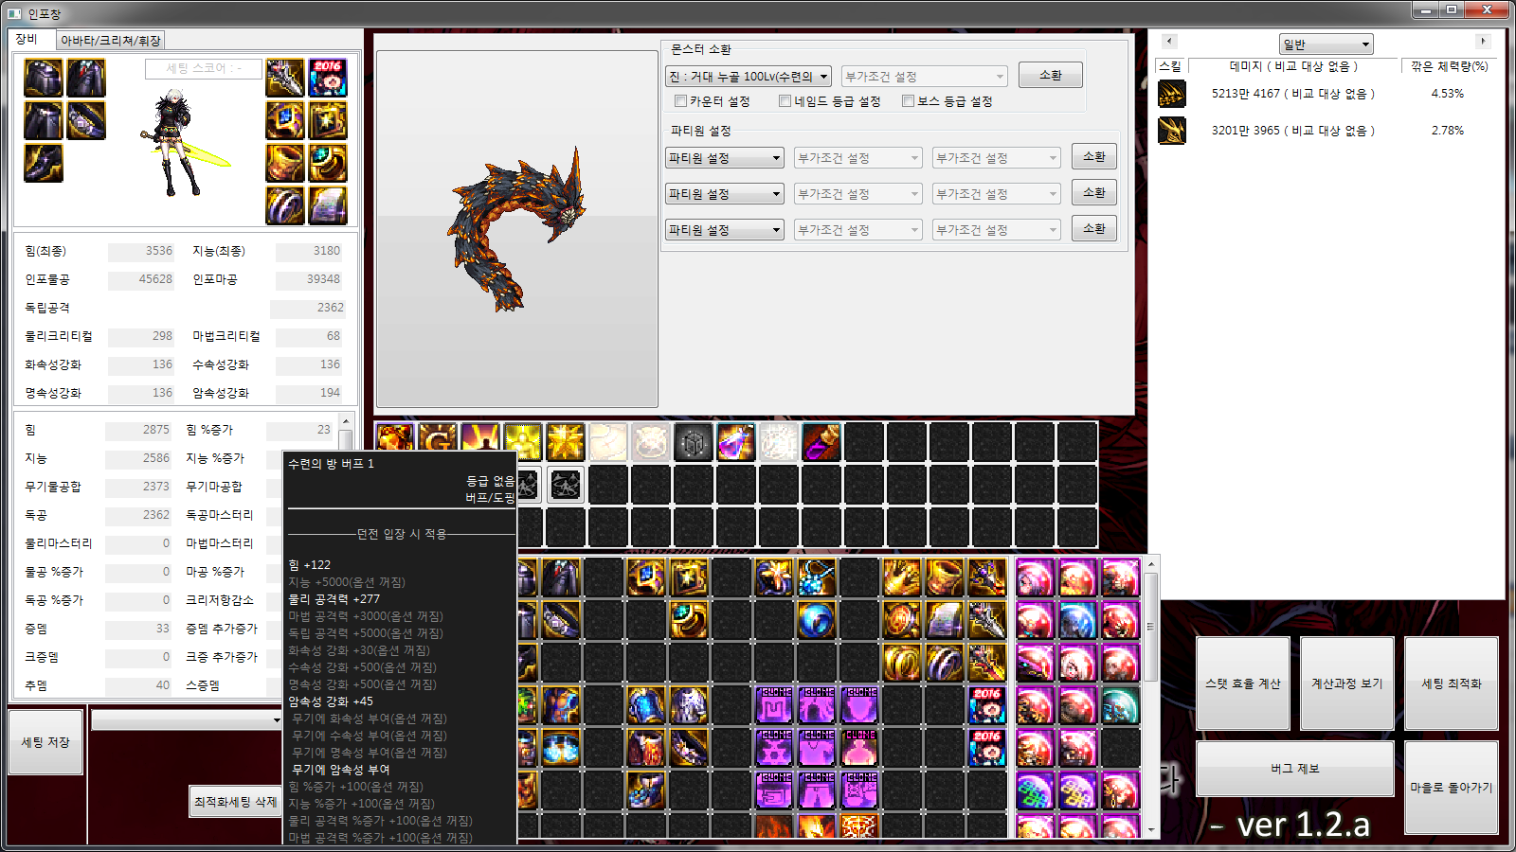Click the 최적화세팅 삭제 button

(235, 802)
